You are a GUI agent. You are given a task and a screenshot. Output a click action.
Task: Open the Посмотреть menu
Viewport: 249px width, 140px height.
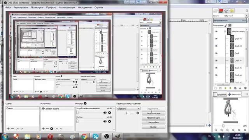pyautogui.click(x=37, y=7)
